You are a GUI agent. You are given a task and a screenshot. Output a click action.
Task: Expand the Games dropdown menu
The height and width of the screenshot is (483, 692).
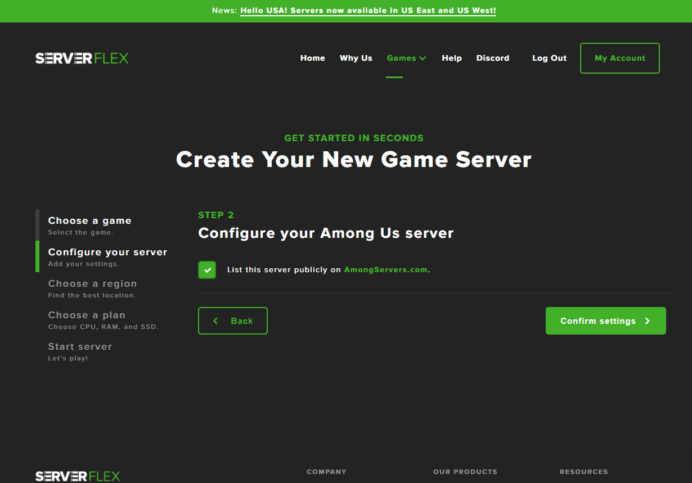(406, 58)
